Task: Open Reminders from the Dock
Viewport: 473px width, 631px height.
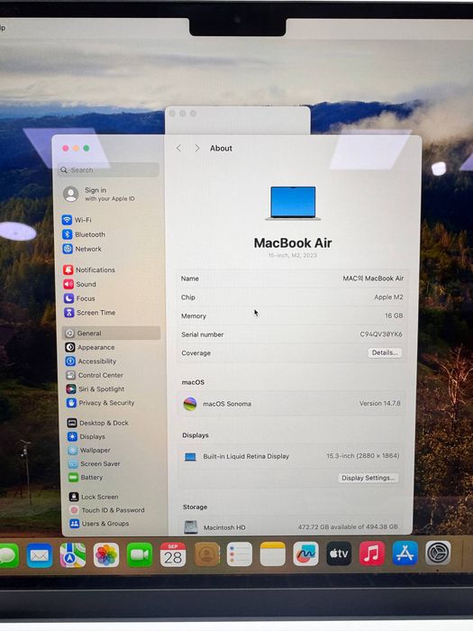Action: click(240, 554)
